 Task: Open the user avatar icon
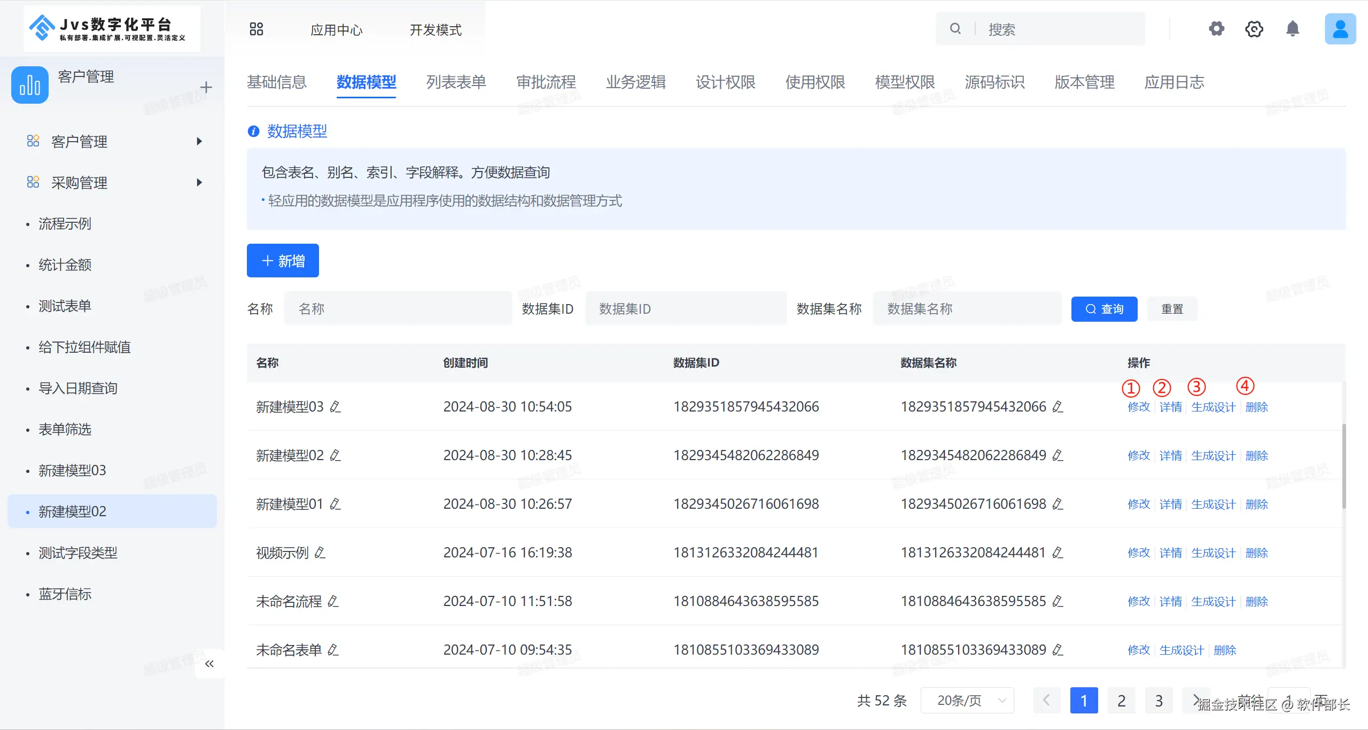coord(1340,29)
